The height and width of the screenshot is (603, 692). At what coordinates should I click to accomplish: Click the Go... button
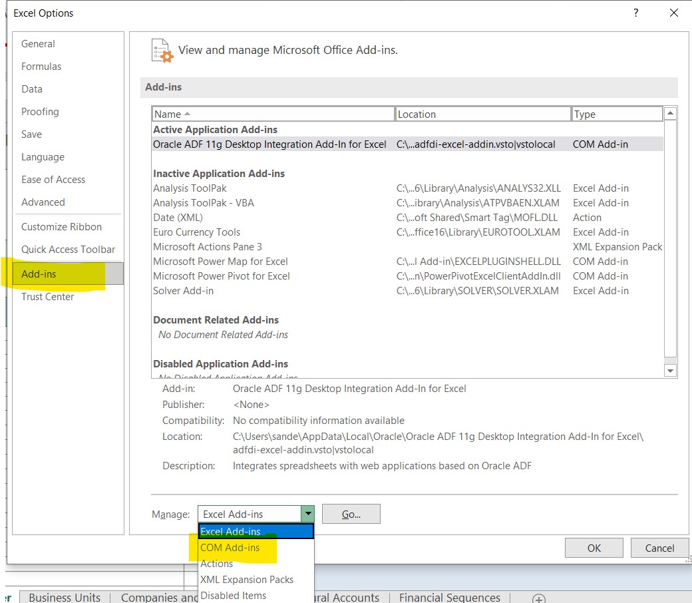pyautogui.click(x=351, y=514)
